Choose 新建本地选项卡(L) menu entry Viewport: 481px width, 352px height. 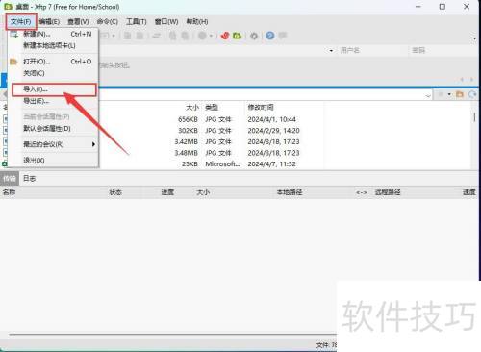pyautogui.click(x=53, y=45)
